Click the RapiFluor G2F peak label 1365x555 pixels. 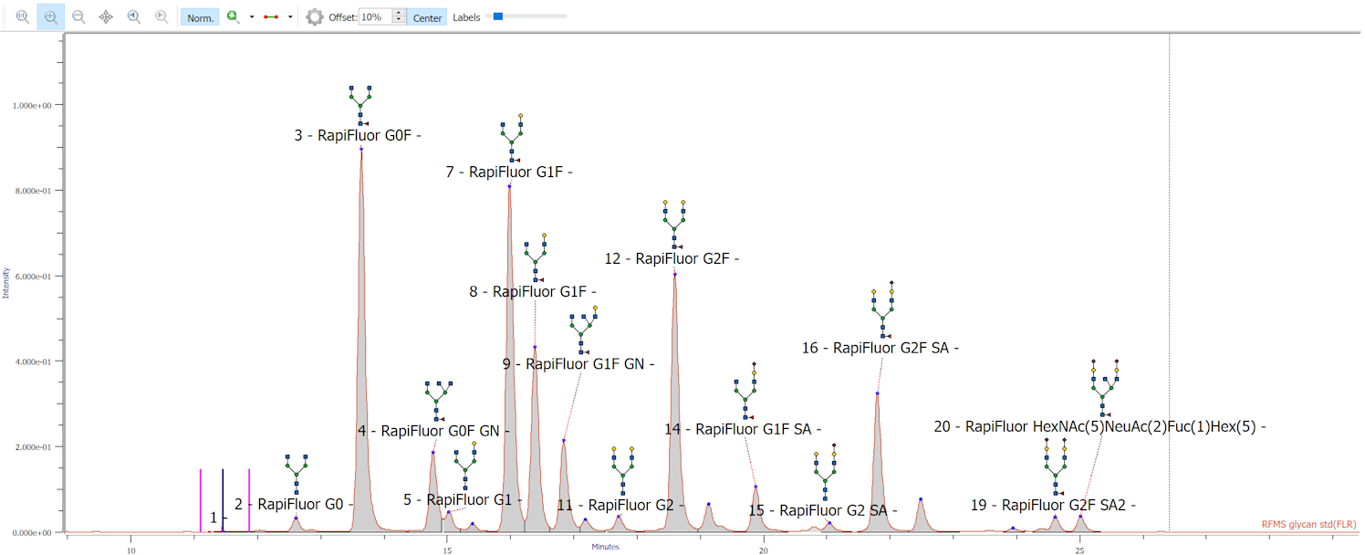click(672, 258)
